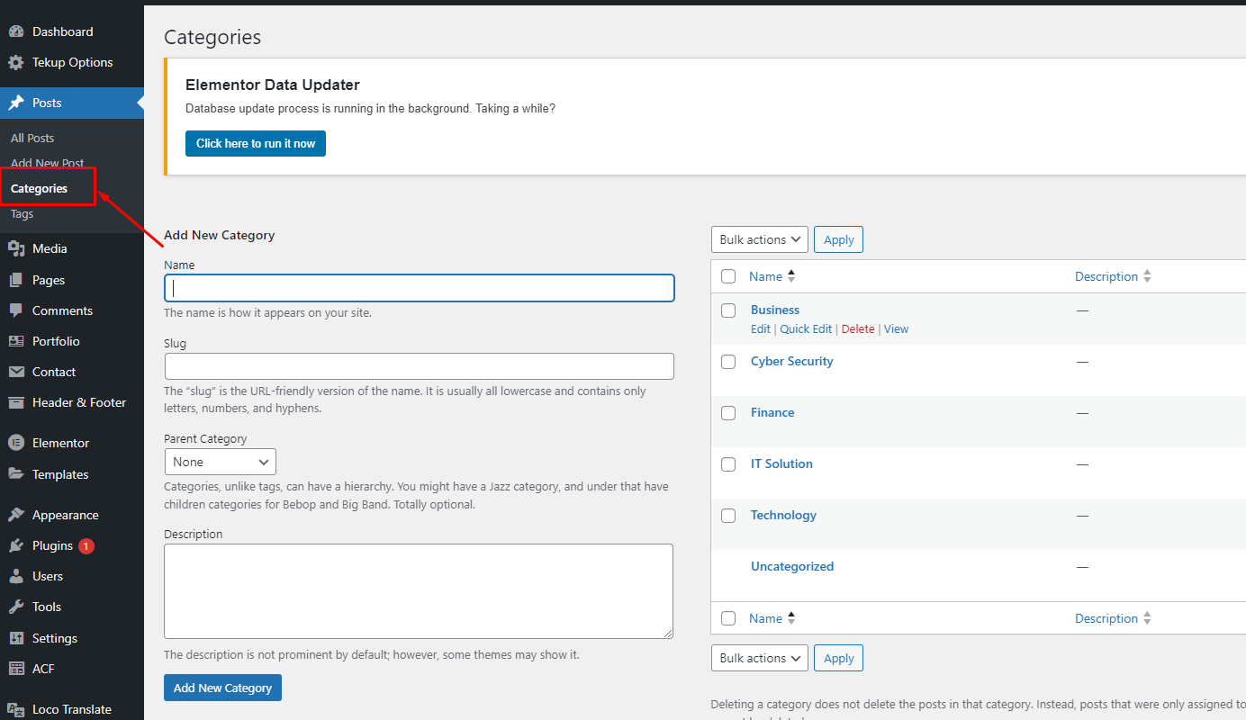
Task: Check the IT Solution category checkbox
Action: click(729, 464)
